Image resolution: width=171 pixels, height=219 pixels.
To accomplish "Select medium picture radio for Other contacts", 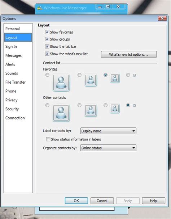I will (79, 105).
